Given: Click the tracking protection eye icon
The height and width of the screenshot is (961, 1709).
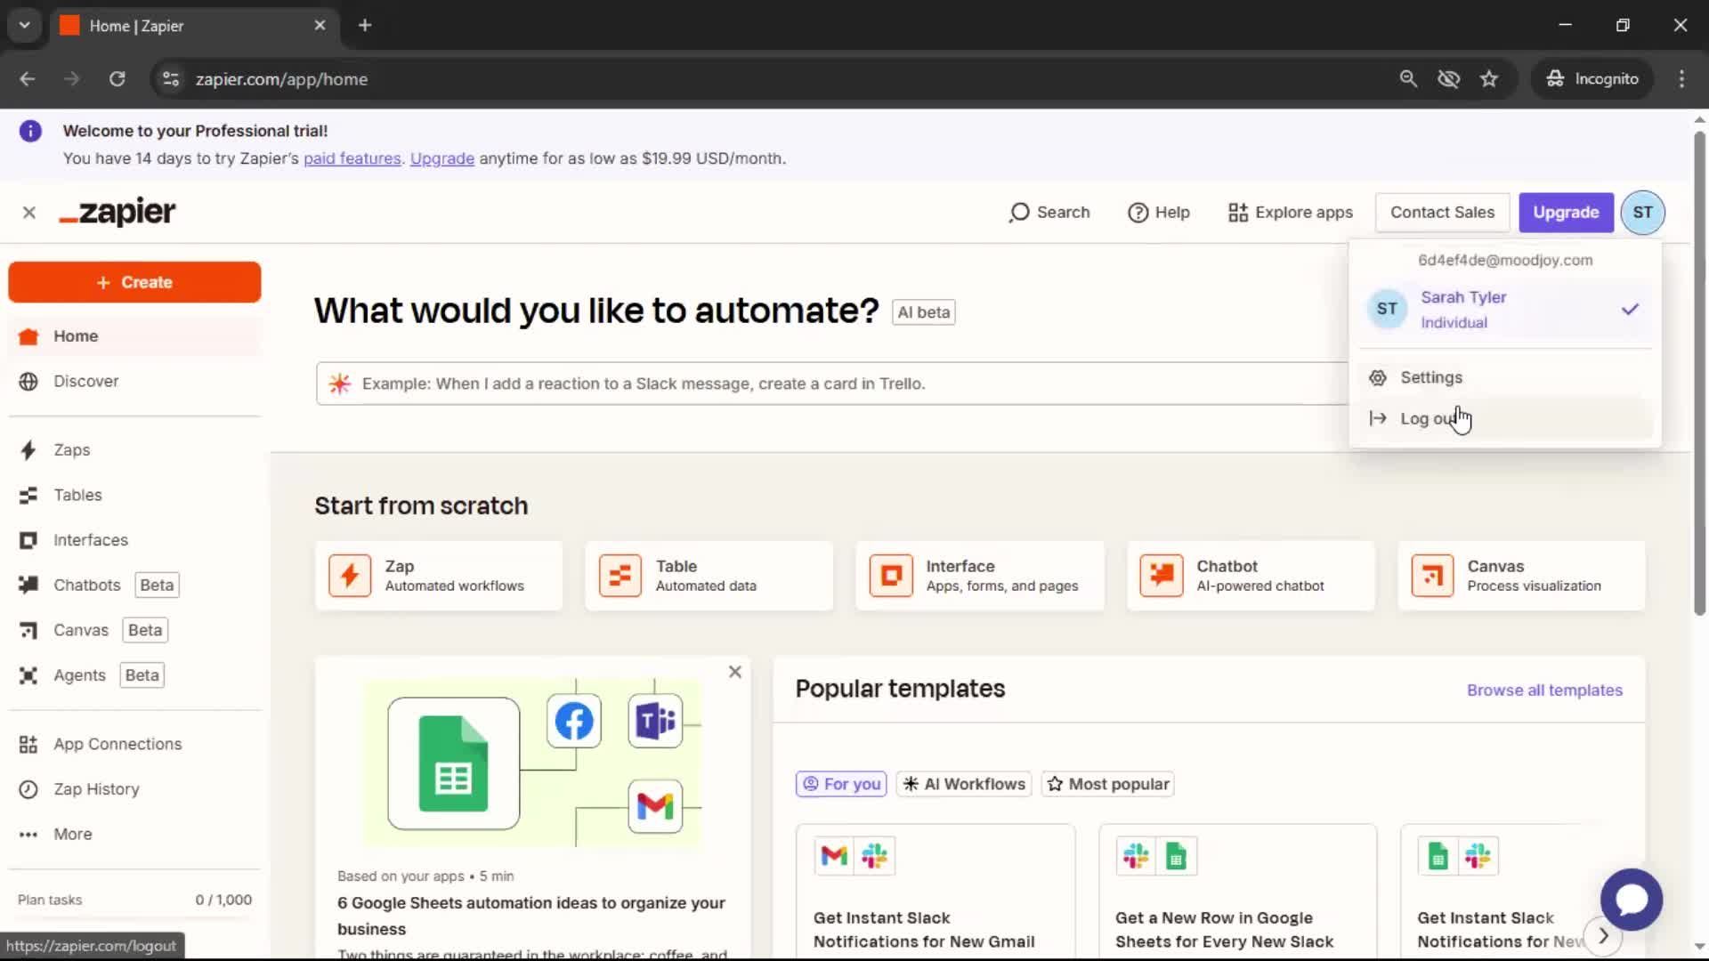Looking at the screenshot, I should click(1448, 79).
